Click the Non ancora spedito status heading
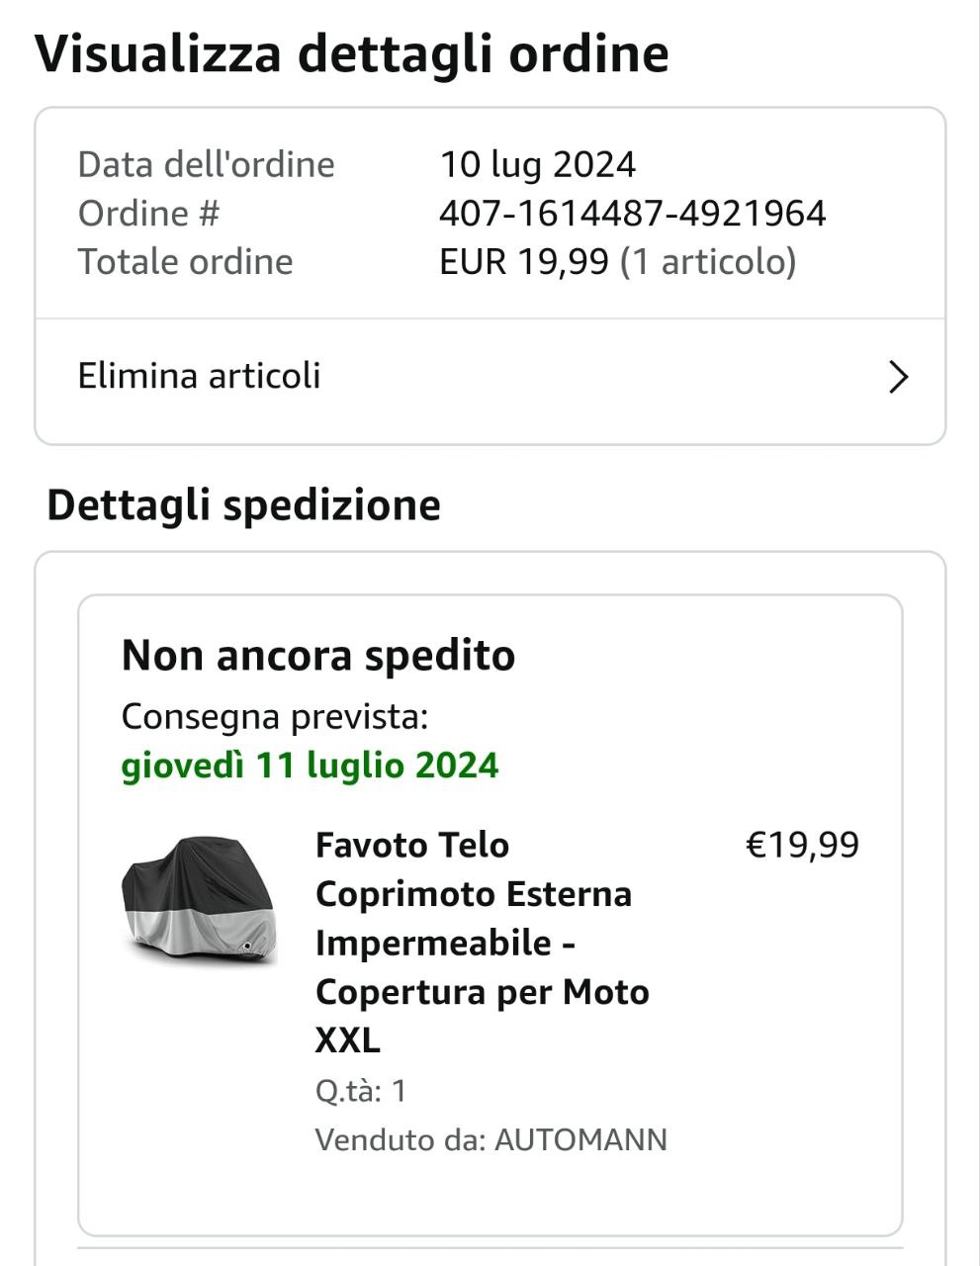 (x=317, y=656)
